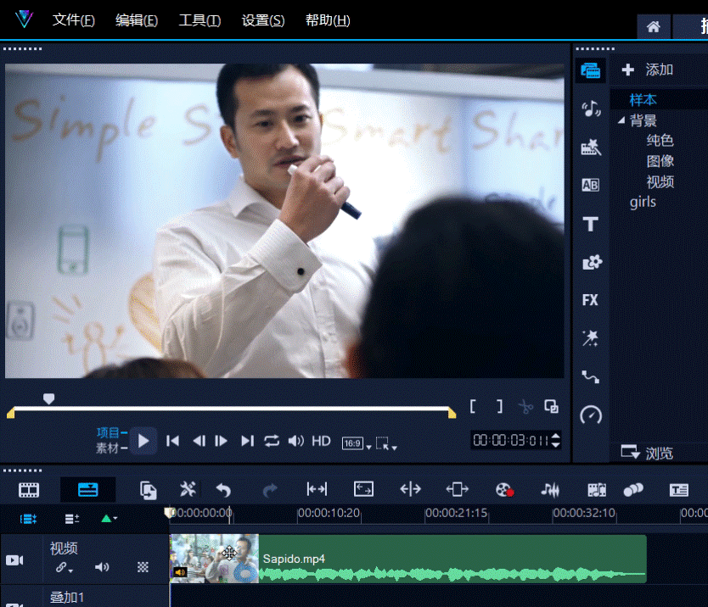Viewport: 708px width, 607px height.
Task: Open the record/capture option
Action: pos(504,490)
